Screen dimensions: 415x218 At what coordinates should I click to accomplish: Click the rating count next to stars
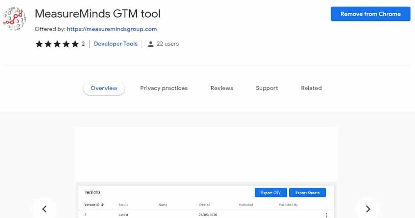(x=83, y=44)
